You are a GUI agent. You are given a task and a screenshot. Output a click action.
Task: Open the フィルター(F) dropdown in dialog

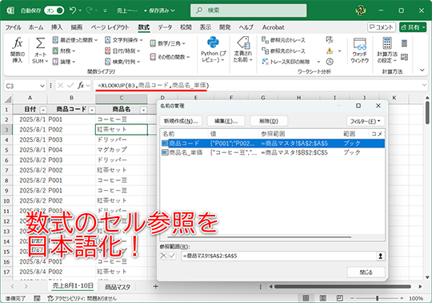point(365,121)
